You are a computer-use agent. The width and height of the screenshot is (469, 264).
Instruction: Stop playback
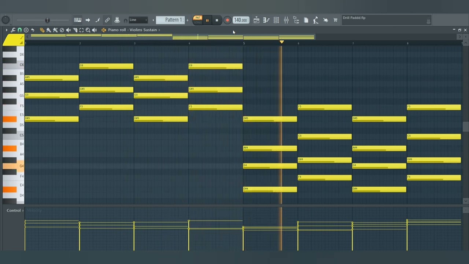pyautogui.click(x=217, y=21)
